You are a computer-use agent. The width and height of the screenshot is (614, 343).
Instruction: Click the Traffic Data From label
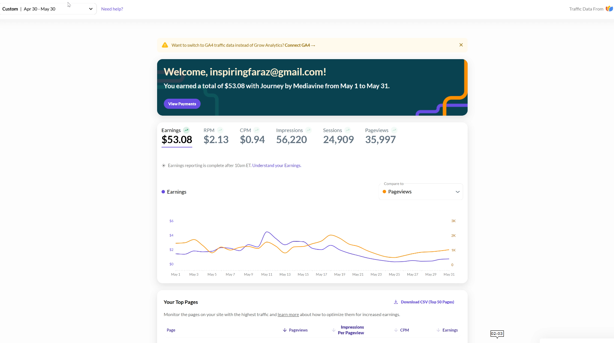[x=586, y=9]
